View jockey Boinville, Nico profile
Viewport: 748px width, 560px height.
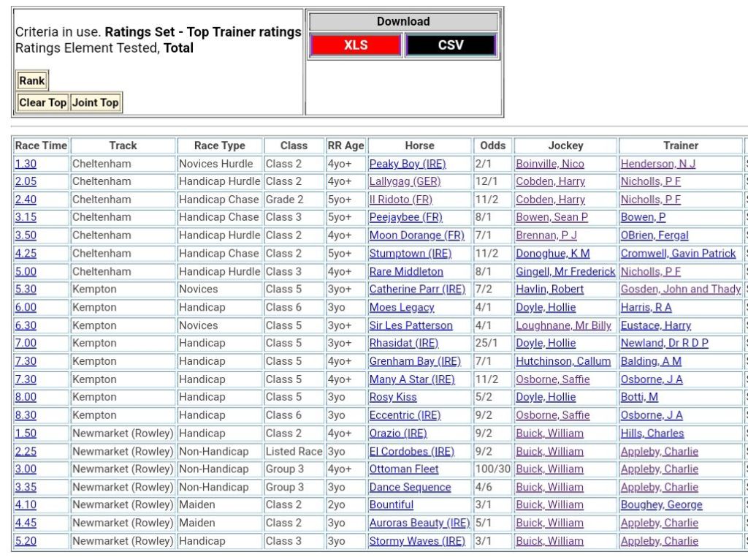pos(549,164)
